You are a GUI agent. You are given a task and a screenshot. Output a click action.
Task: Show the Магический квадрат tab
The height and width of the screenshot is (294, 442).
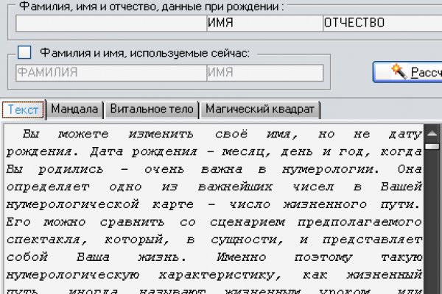pos(260,110)
